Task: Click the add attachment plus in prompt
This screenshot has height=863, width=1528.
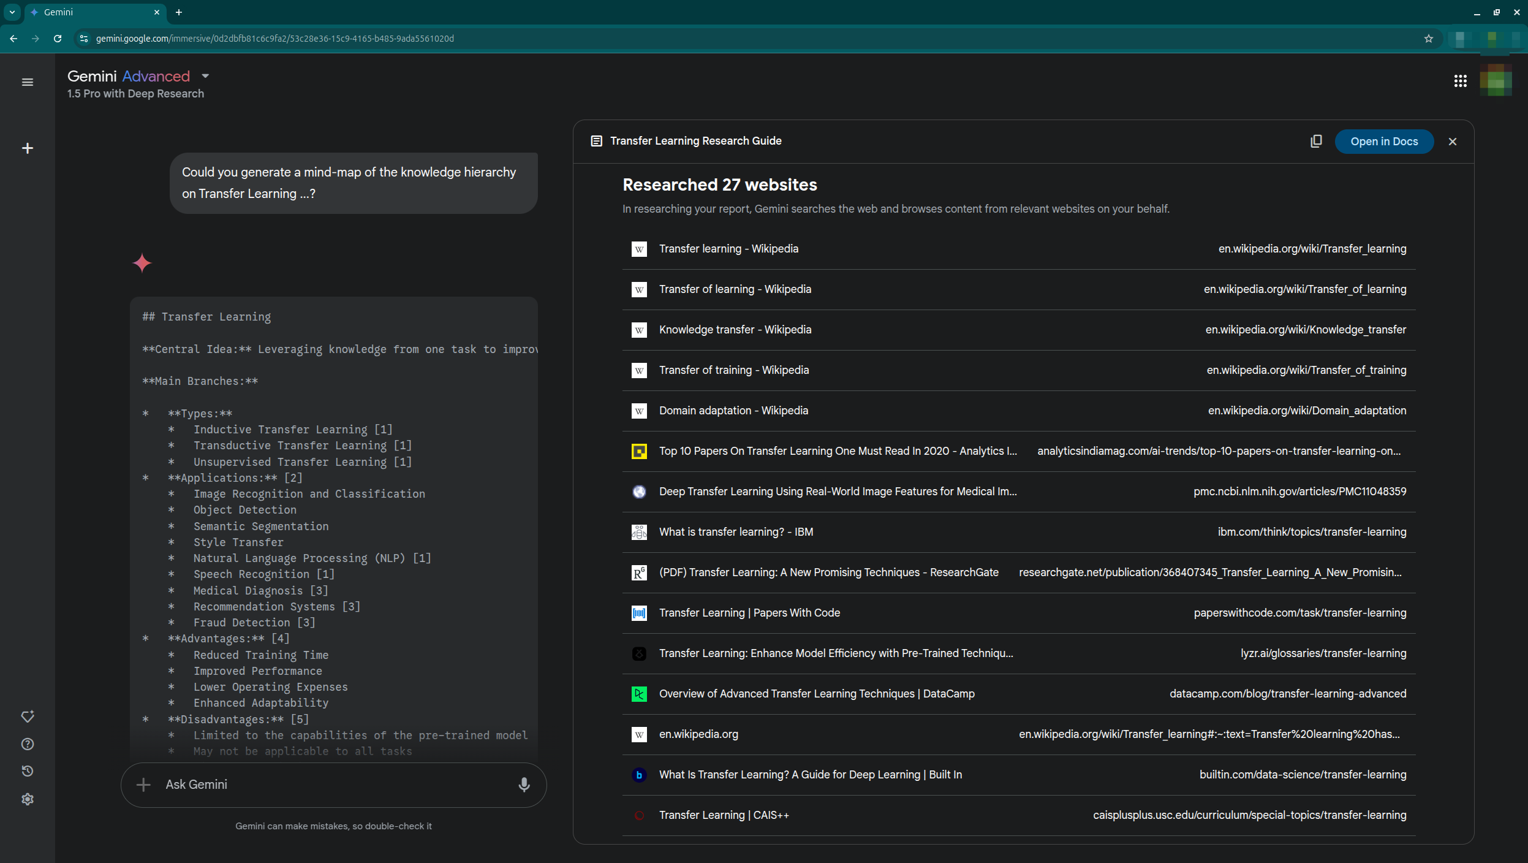Action: point(143,785)
